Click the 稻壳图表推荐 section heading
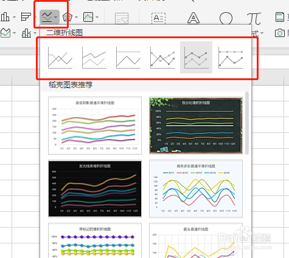Image resolution: width=289 pixels, height=258 pixels. coord(71,85)
